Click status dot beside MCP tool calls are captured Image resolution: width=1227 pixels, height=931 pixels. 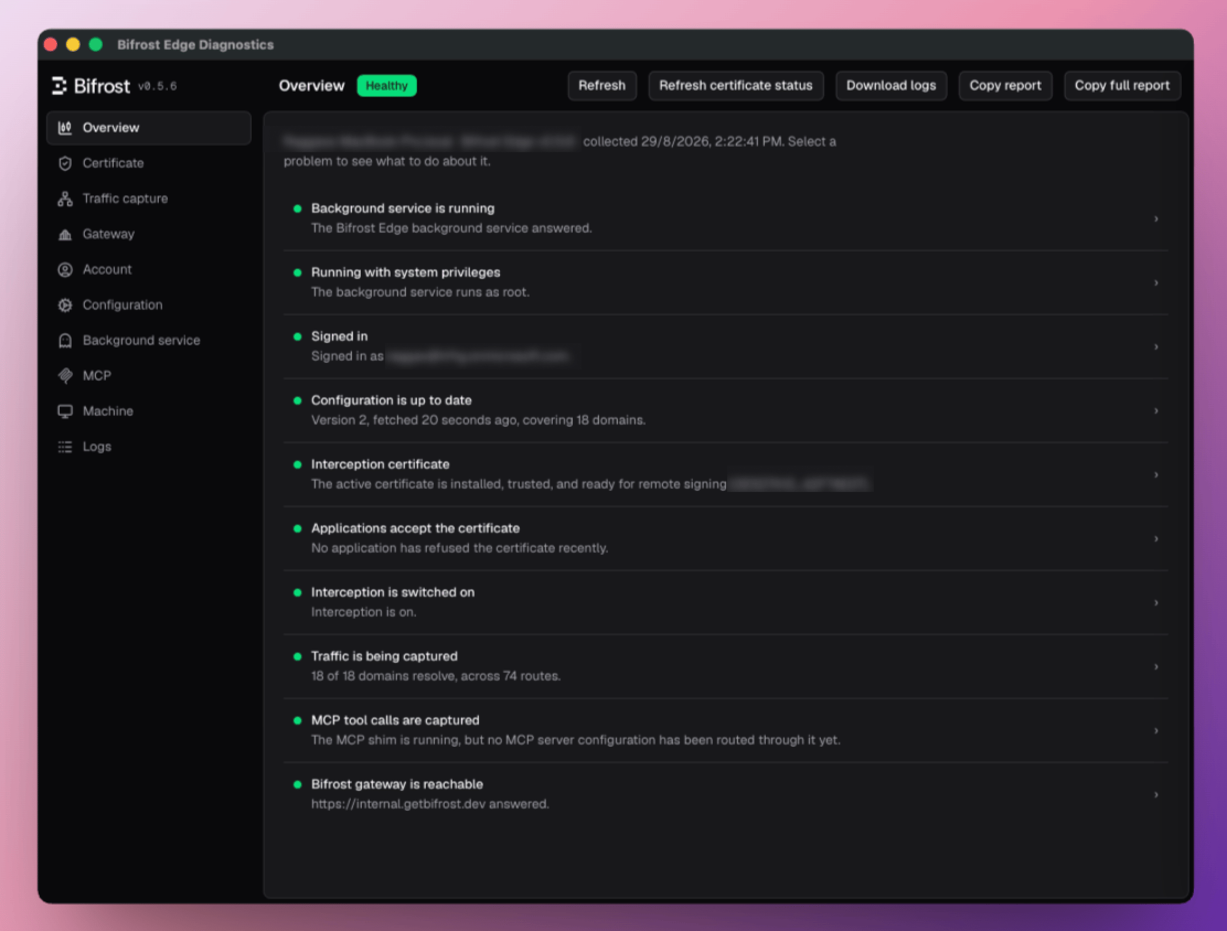point(297,721)
